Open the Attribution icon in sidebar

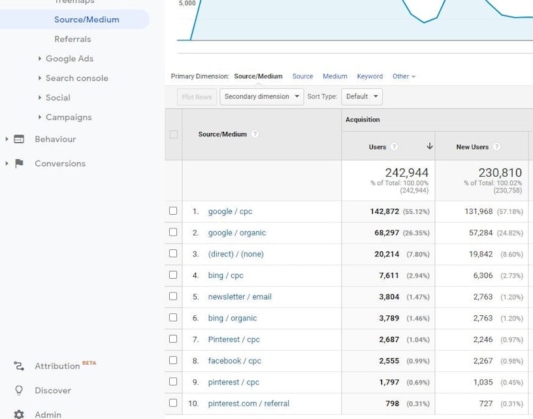19,366
